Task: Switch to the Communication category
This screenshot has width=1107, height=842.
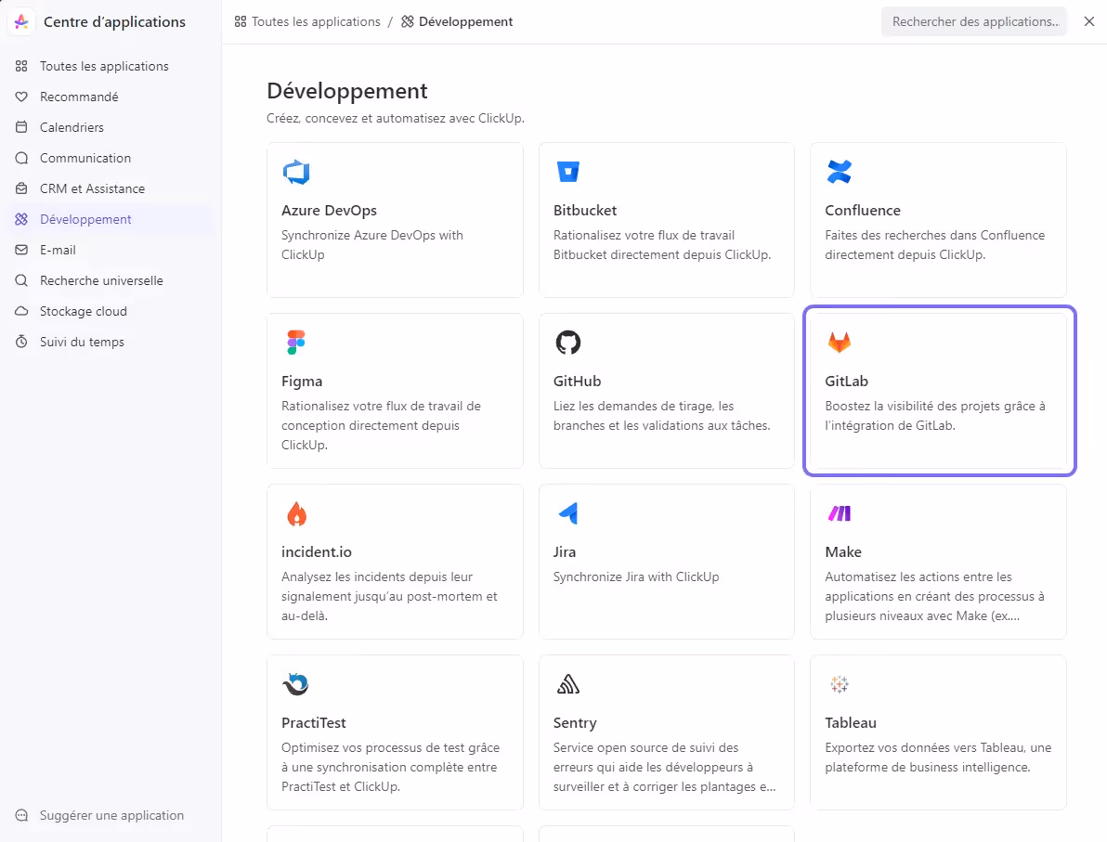Action: click(x=84, y=158)
